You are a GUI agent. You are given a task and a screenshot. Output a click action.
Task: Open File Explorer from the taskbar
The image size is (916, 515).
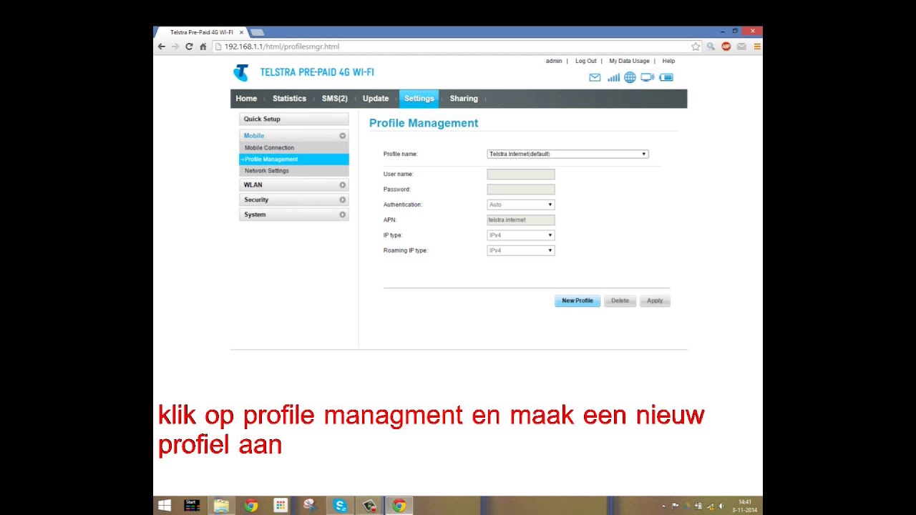coord(221,506)
